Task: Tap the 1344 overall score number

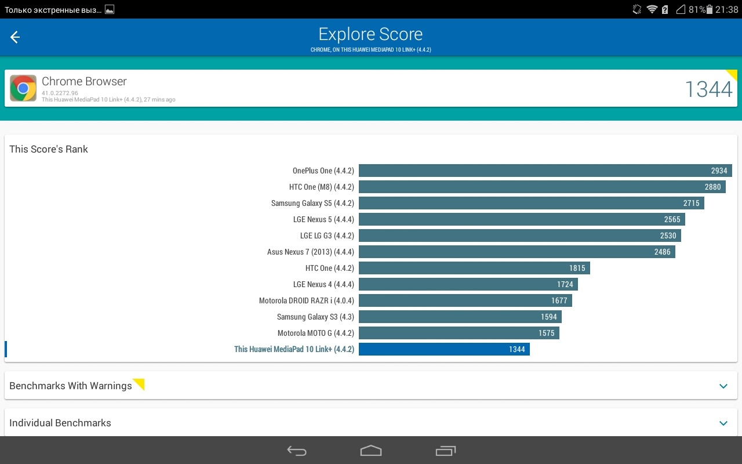Action: [x=708, y=89]
